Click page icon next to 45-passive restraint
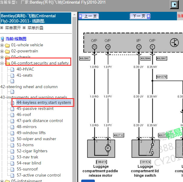The width and height of the screenshot is (183, 182). (12, 109)
